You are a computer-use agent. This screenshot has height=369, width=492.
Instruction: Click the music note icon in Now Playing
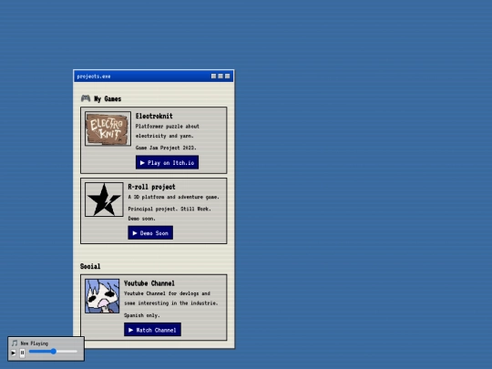point(14,343)
